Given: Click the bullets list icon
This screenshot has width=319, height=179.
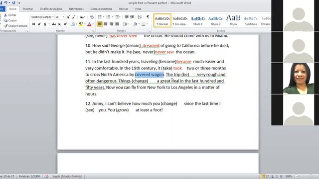Looking at the screenshot, I should [100, 17].
